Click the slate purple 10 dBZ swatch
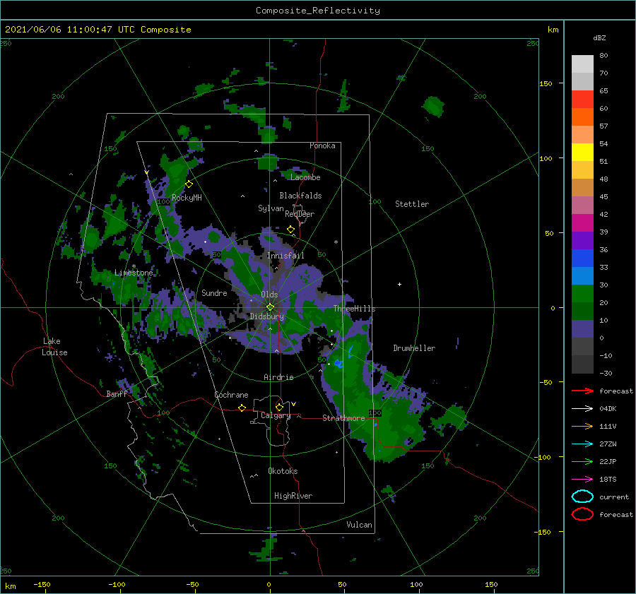Screen dimensions: 636x594 pyautogui.click(x=582, y=328)
